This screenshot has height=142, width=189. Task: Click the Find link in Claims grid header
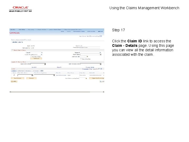point(91,69)
